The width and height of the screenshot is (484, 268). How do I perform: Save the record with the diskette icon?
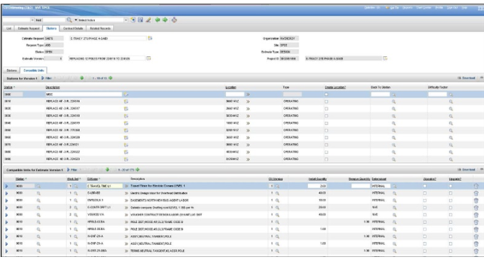pos(140,19)
